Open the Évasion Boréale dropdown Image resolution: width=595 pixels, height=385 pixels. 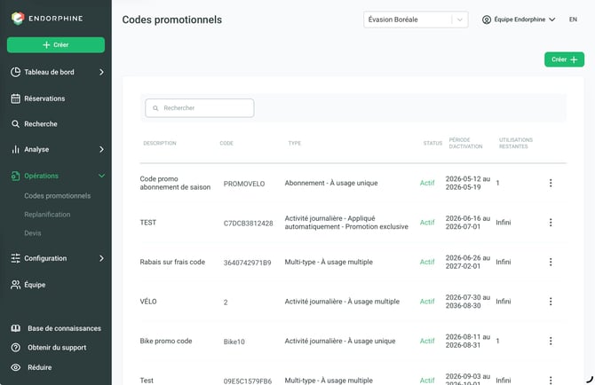click(x=416, y=20)
